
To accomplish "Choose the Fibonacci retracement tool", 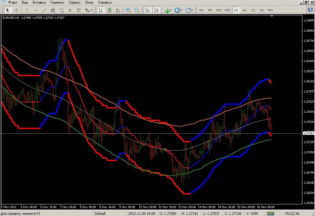I will pos(61,10).
